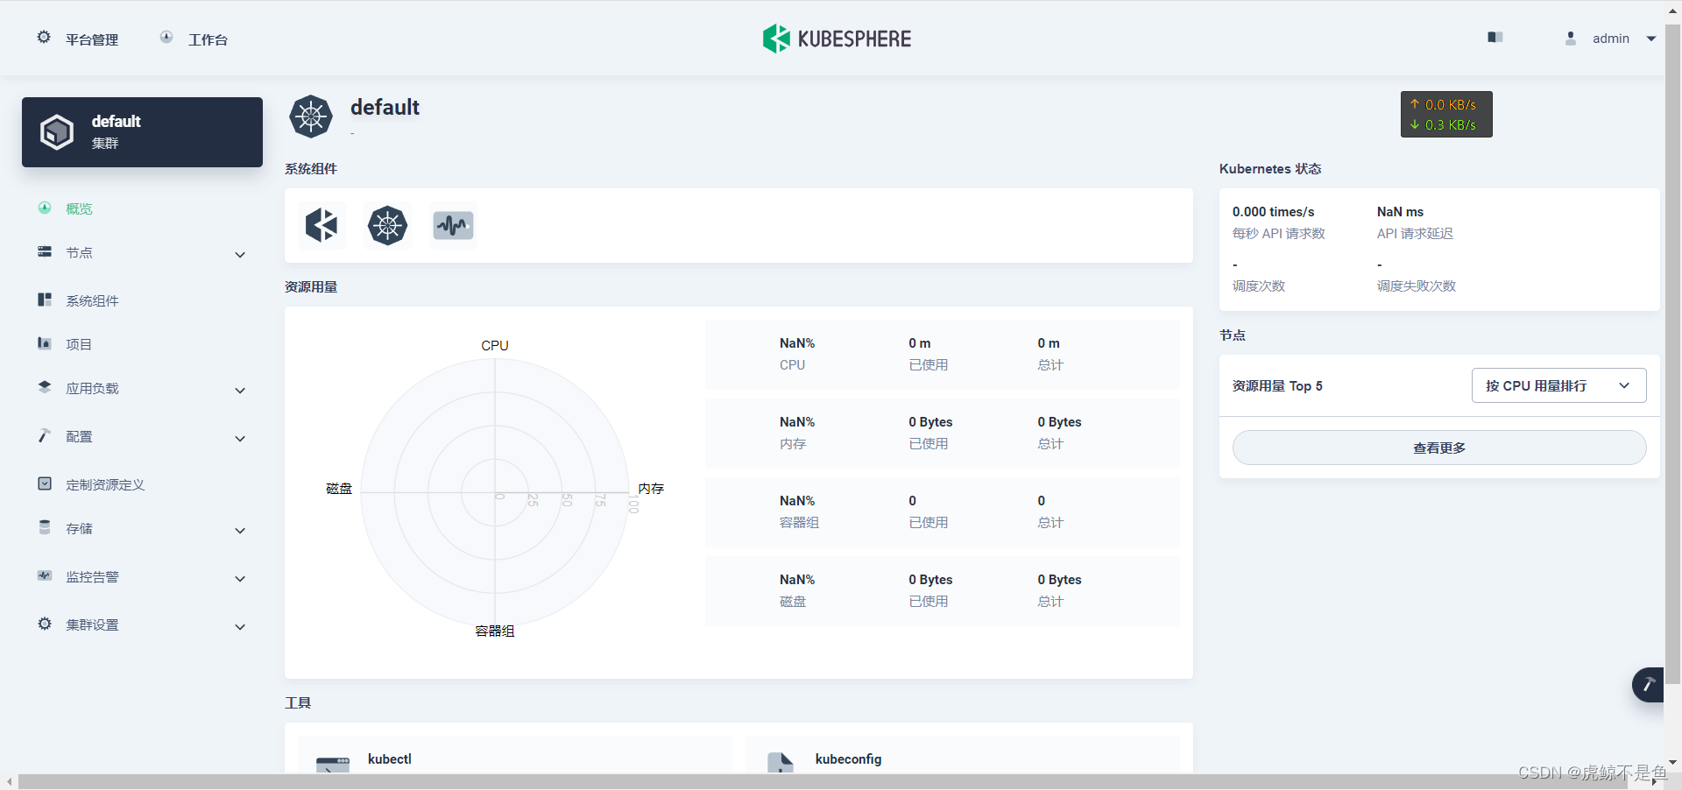
Task: Click the kubectl terminal icon
Action: tap(333, 765)
